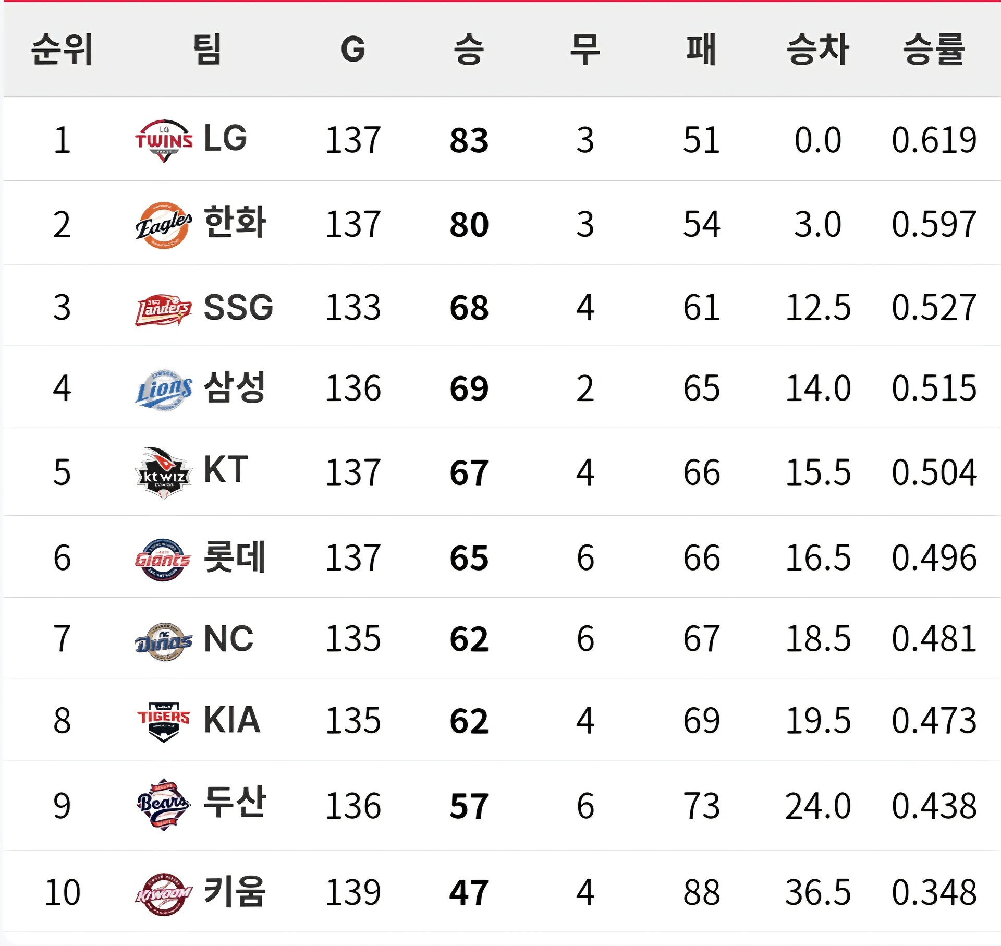This screenshot has height=946, width=1001.
Task: Click the 패 losses column header
Action: pyautogui.click(x=701, y=50)
